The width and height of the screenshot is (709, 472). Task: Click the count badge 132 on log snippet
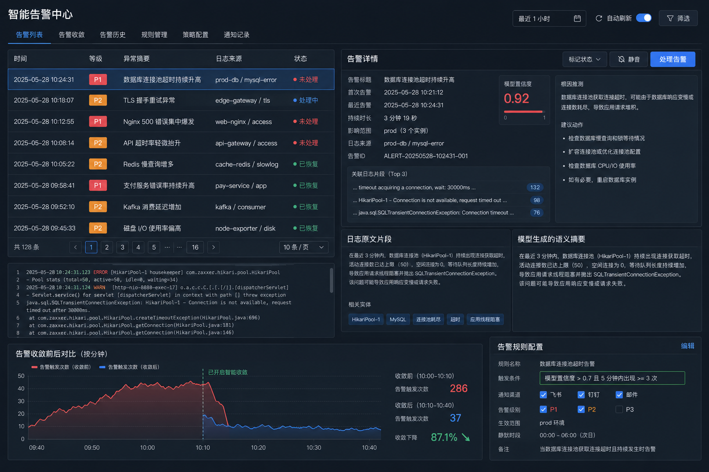[535, 188]
